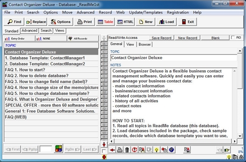Click the PgDn navigation button
The width and height of the screenshot is (246, 162).
tap(72, 149)
